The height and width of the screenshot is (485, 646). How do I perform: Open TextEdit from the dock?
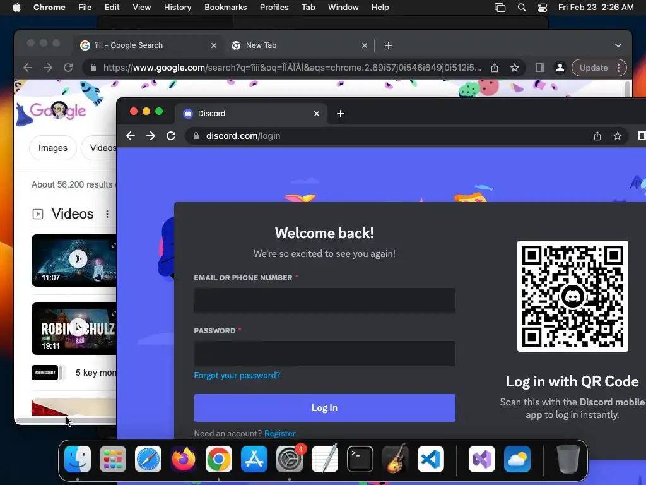325,459
